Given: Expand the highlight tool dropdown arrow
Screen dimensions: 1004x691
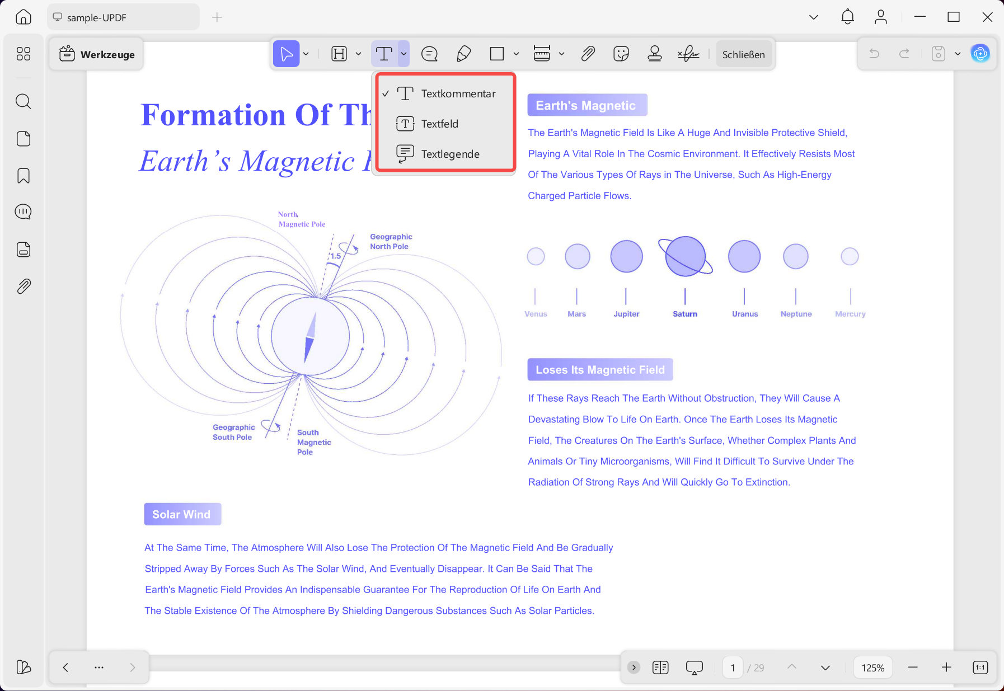Looking at the screenshot, I should 359,54.
